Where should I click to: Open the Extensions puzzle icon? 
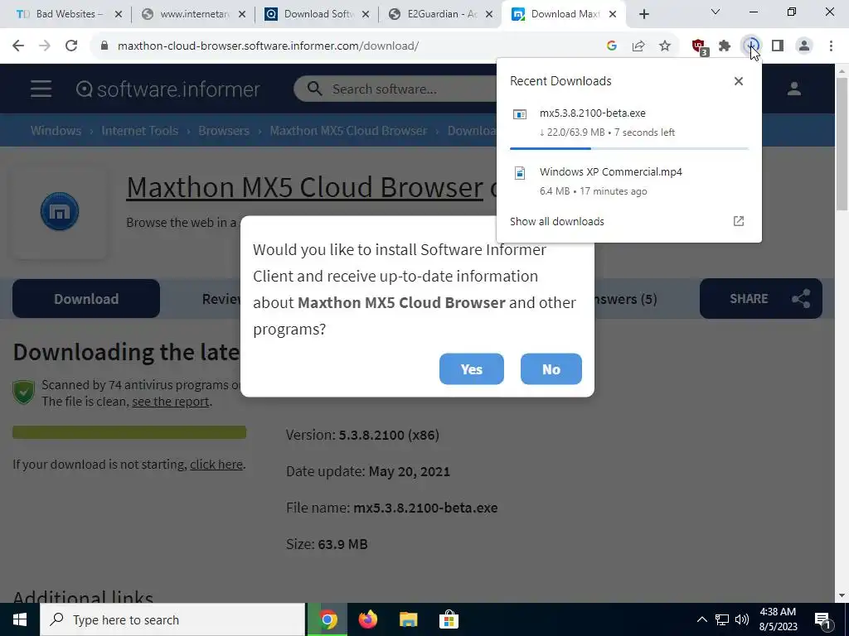pos(725,46)
